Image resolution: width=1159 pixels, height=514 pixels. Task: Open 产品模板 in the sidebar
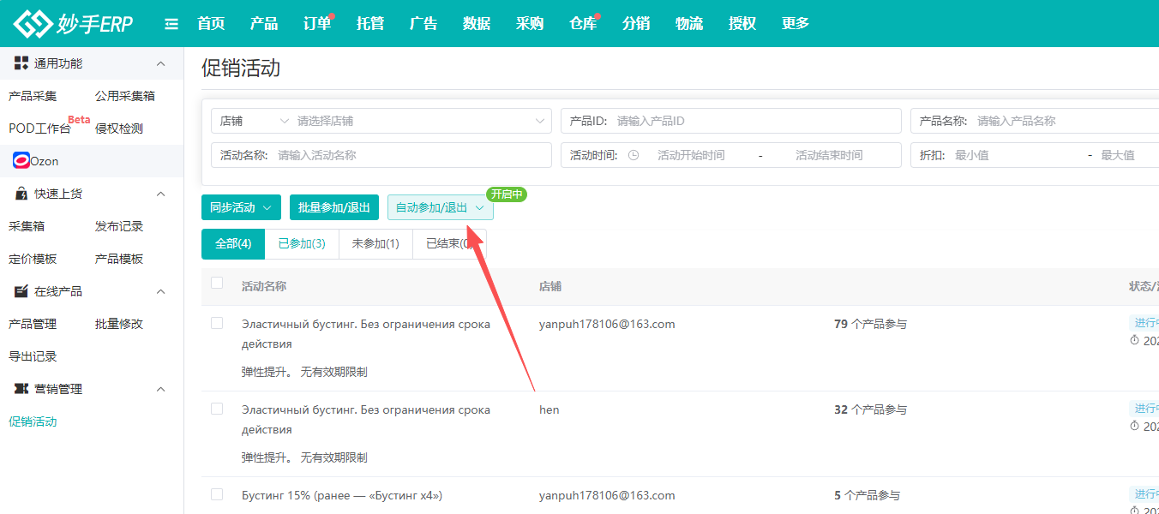(x=119, y=259)
